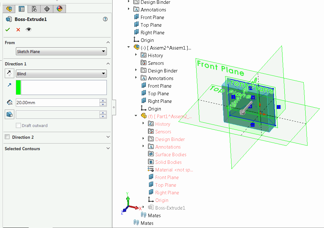Cancel the Boss-Extrude1 feature
This screenshot has height=228, width=324.
pos(18,30)
